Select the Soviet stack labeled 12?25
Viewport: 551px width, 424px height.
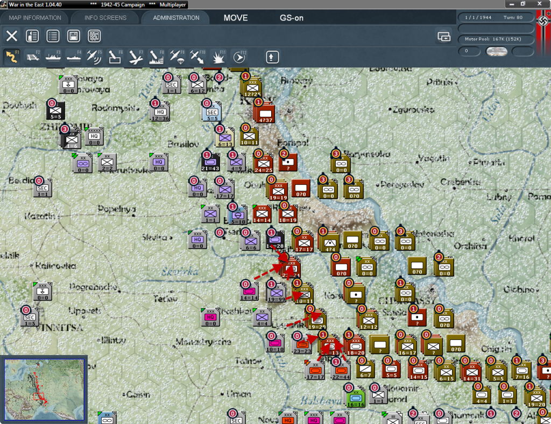[x=253, y=88]
